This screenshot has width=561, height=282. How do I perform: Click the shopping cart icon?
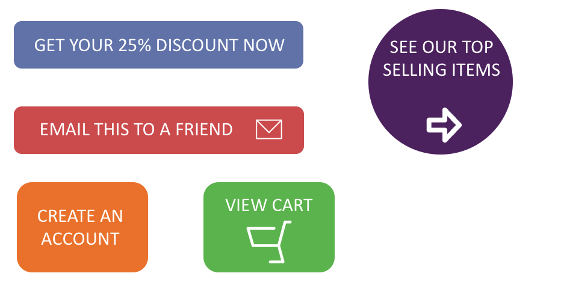point(269,242)
